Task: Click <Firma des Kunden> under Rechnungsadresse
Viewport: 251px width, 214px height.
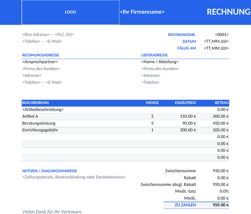Action: 41,69
